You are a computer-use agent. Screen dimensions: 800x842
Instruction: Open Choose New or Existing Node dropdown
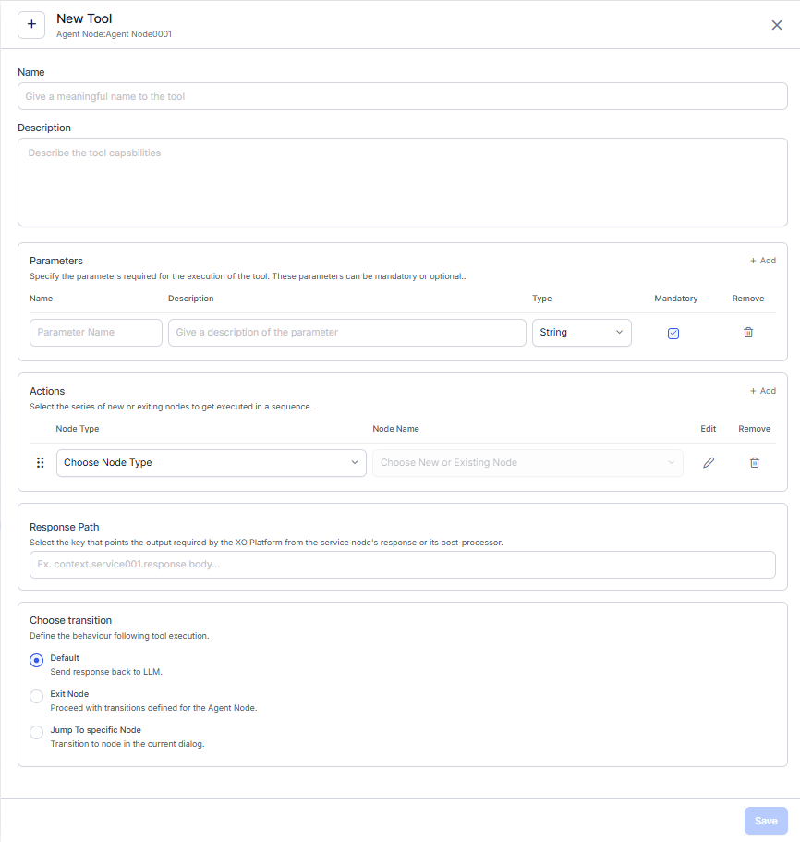click(x=527, y=463)
